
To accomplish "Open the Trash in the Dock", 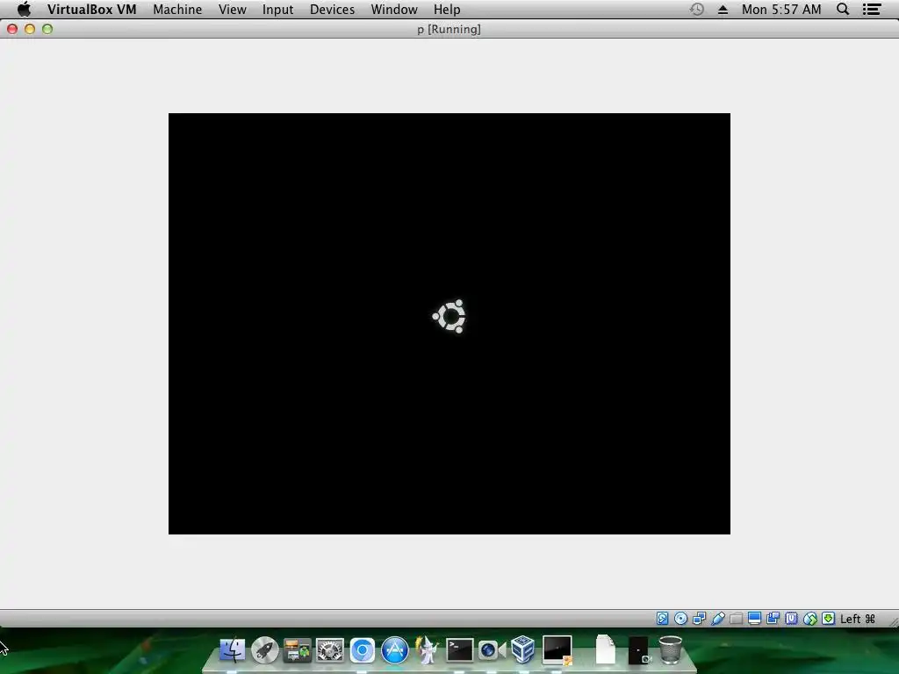I will [670, 650].
